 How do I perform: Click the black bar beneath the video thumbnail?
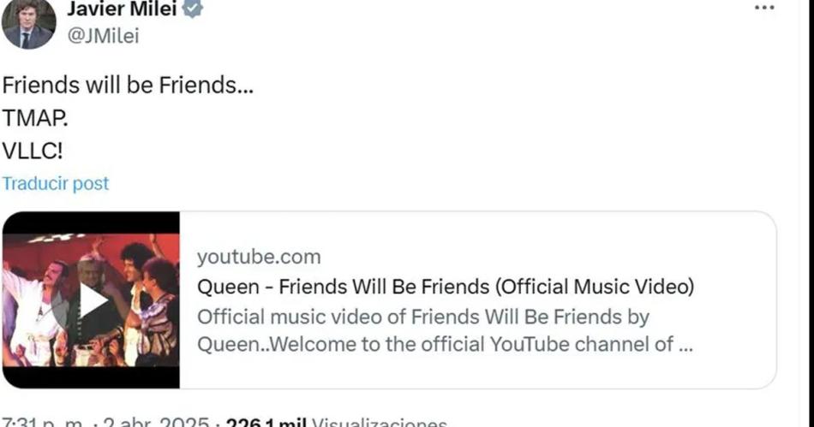click(x=91, y=377)
